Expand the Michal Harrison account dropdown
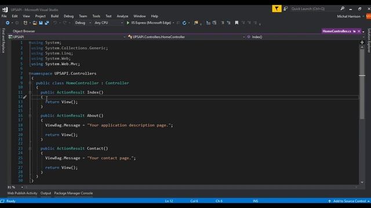The height and width of the screenshot is (208, 371). coord(363,16)
